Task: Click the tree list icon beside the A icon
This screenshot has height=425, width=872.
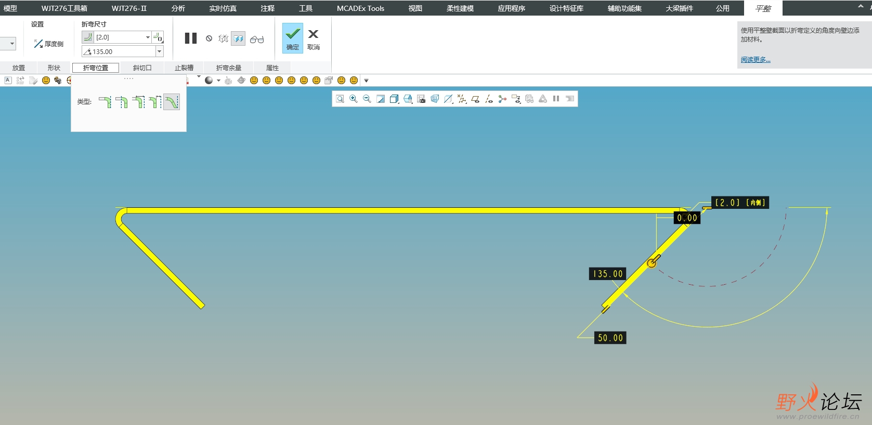Action: click(x=20, y=80)
